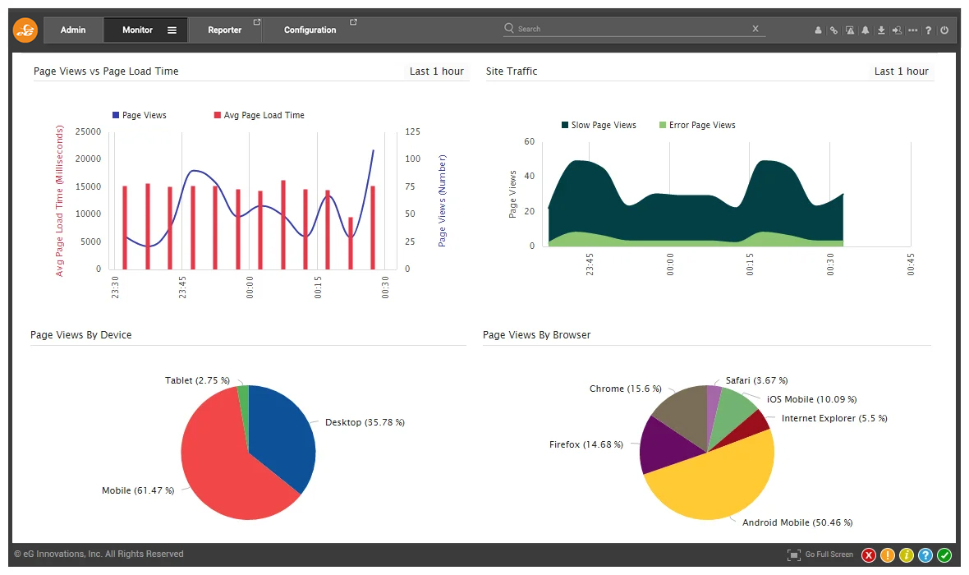This screenshot has height=575, width=969.
Task: Click the eG Innovations orange logo
Action: [25, 30]
